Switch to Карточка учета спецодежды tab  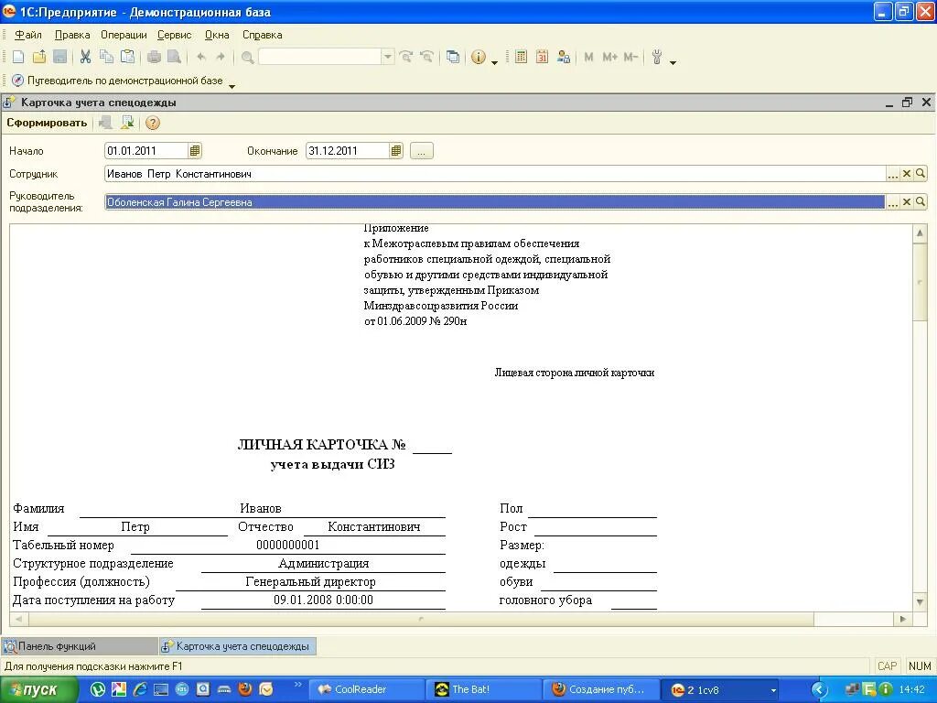click(237, 646)
